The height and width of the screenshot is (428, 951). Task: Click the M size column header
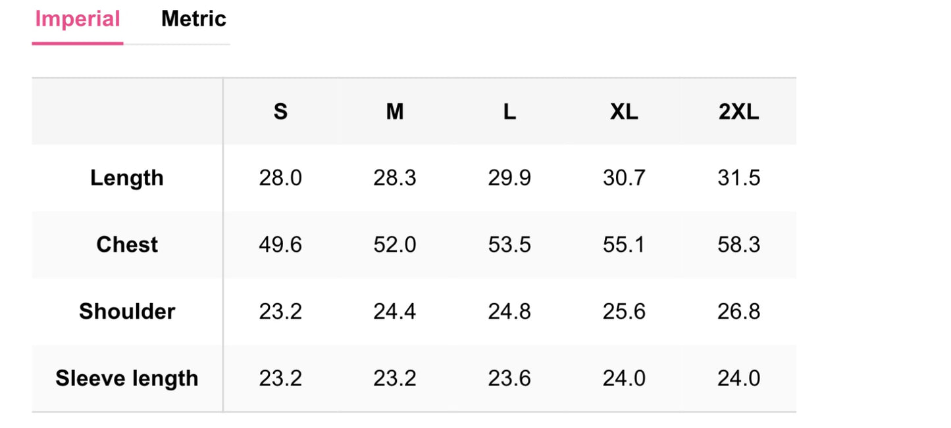tap(395, 112)
